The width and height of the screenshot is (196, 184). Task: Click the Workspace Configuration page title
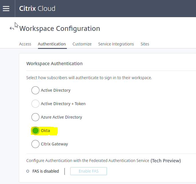pos(60,29)
